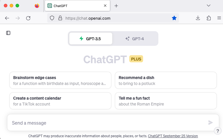Select the ChatGPT browser tab
Viewport: 223px width, 139px height.
coord(73,6)
